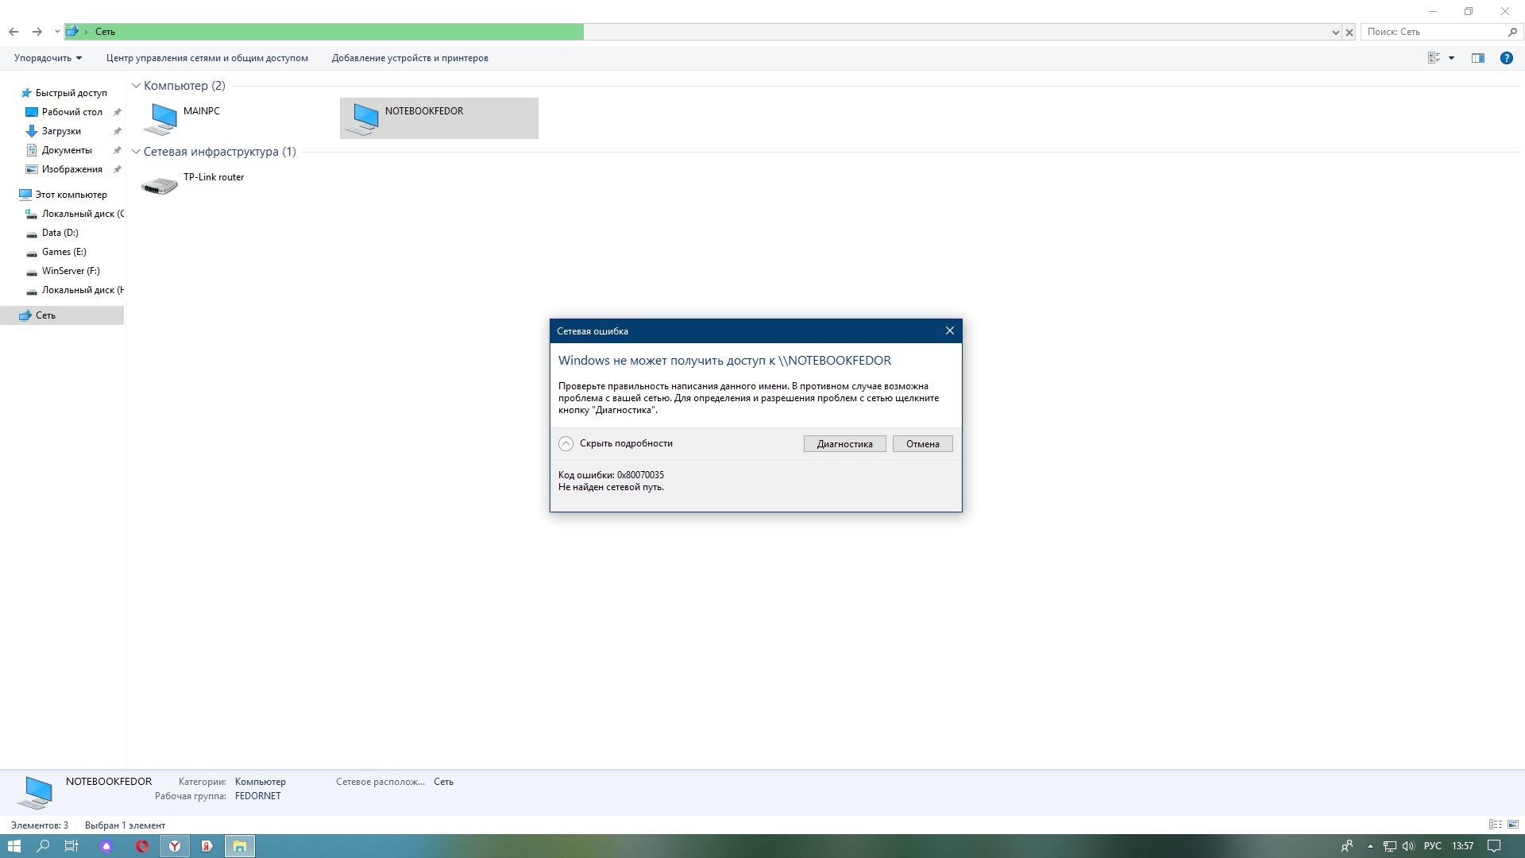Screen dimensions: 1525x858
Task: Open the view options dropdown arrow
Action: [1451, 58]
